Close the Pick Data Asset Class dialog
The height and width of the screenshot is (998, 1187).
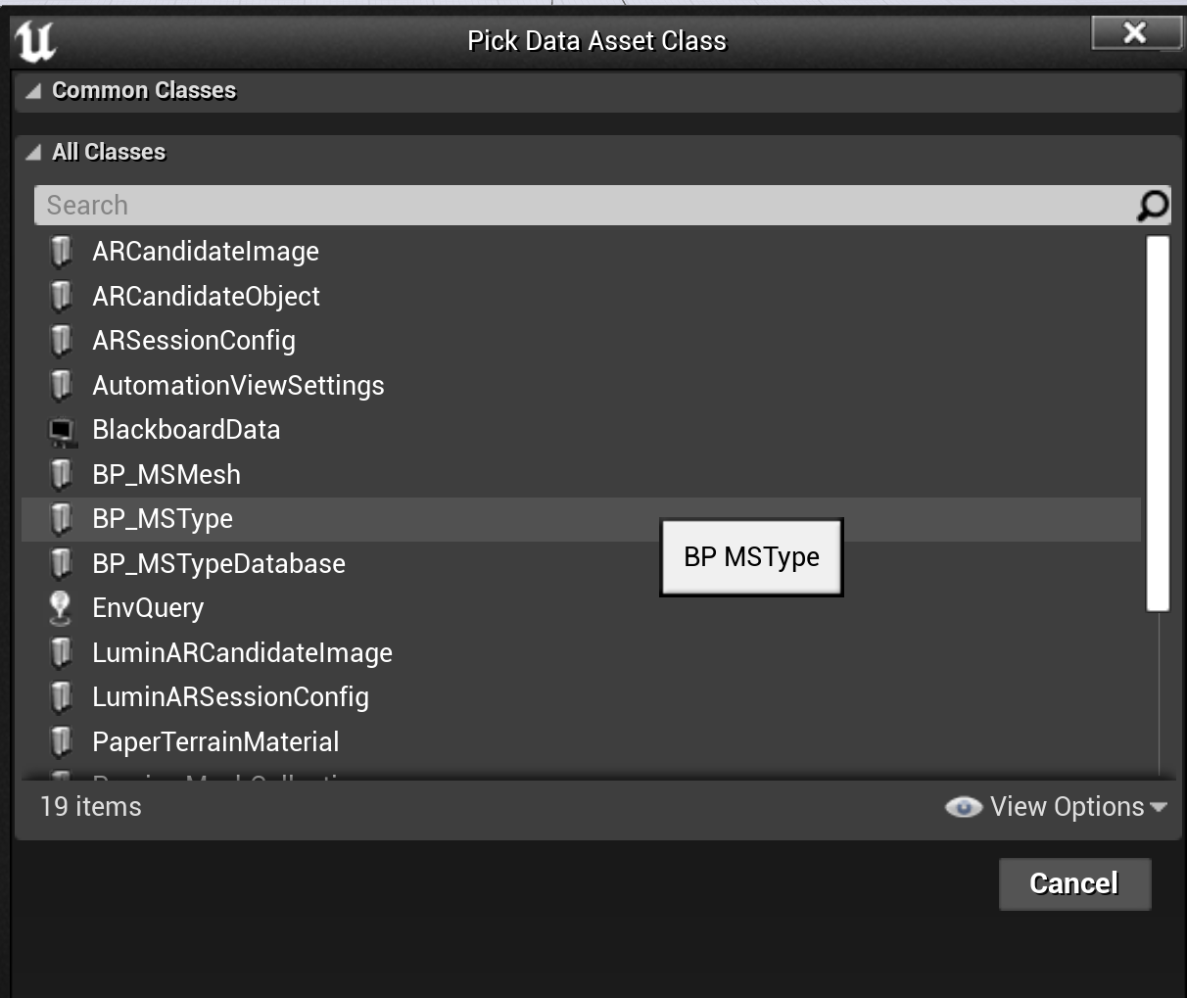click(x=1135, y=33)
